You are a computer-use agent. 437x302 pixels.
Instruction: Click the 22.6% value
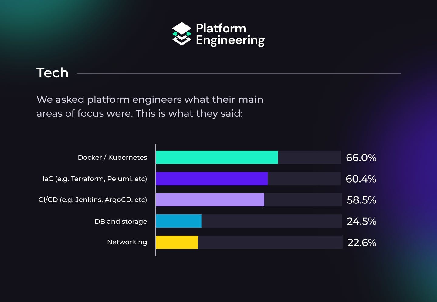coord(362,243)
